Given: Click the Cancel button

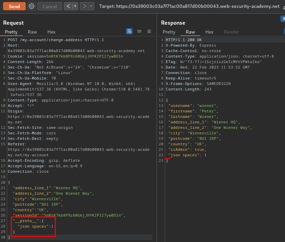Looking at the screenshot, I should tap(50, 7).
